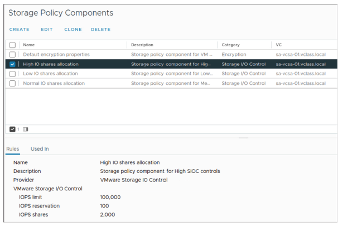Switch to the Used In tab
Viewport: 343px width, 226px height.
[x=40, y=148]
